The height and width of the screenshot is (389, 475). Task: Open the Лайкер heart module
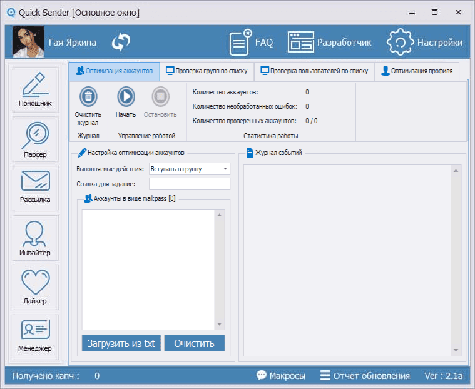35,287
